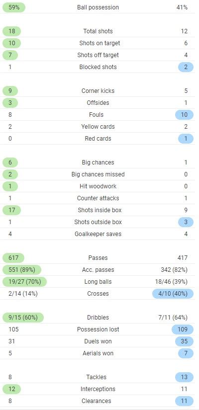The image size is (199, 410).
Task: Click the blue Red cards value 1
Action: coord(186,139)
